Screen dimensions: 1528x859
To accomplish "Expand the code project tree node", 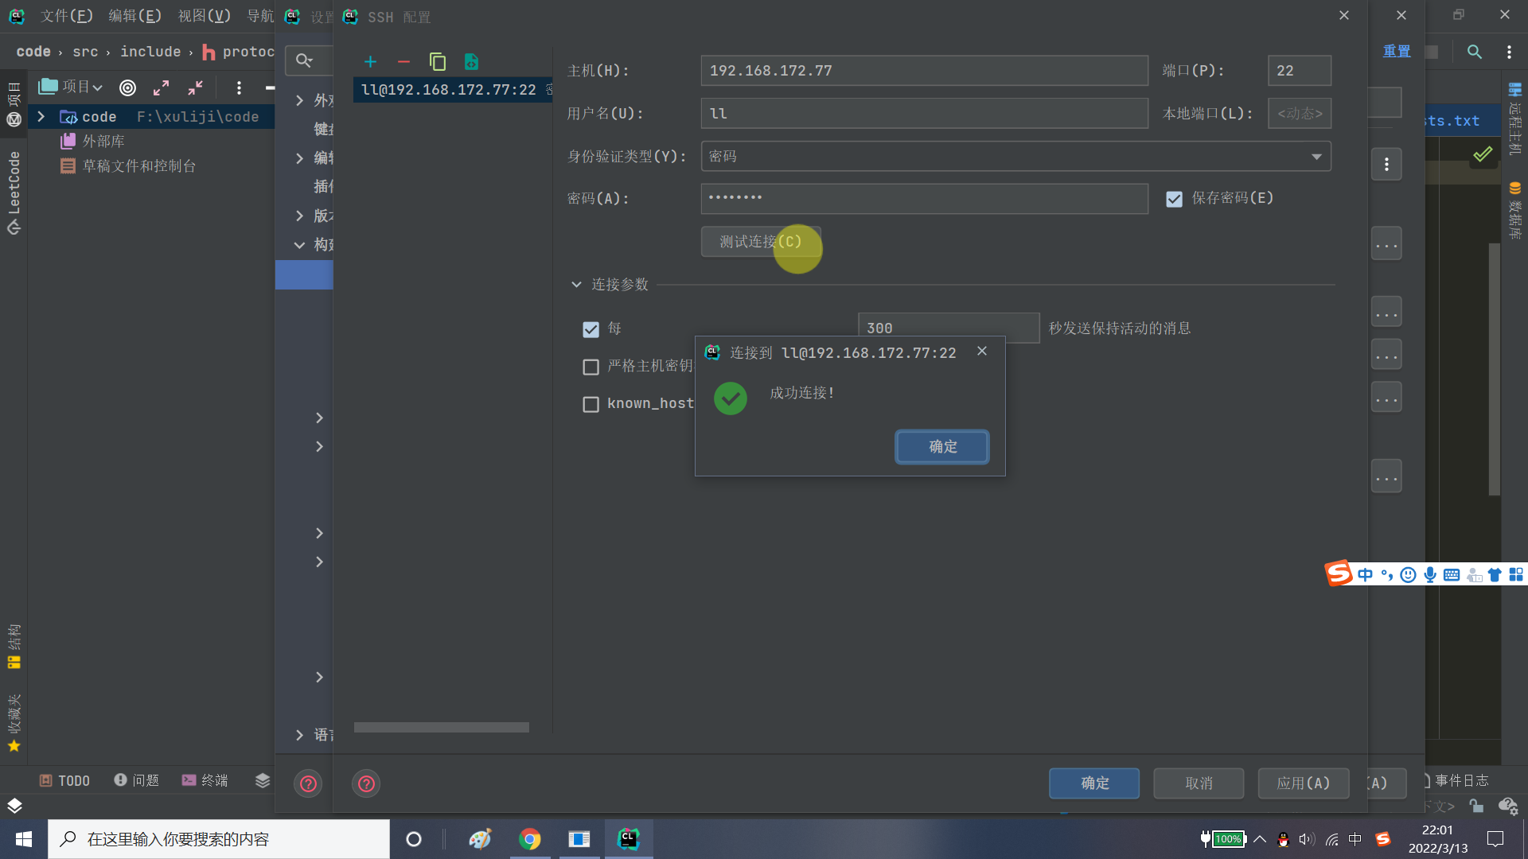I will point(40,116).
